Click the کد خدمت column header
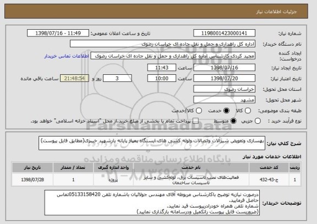Viewport: 317px width, 224px height. pos(269,168)
